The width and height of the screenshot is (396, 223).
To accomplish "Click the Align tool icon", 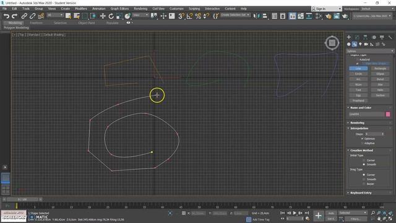I will click(x=265, y=16).
